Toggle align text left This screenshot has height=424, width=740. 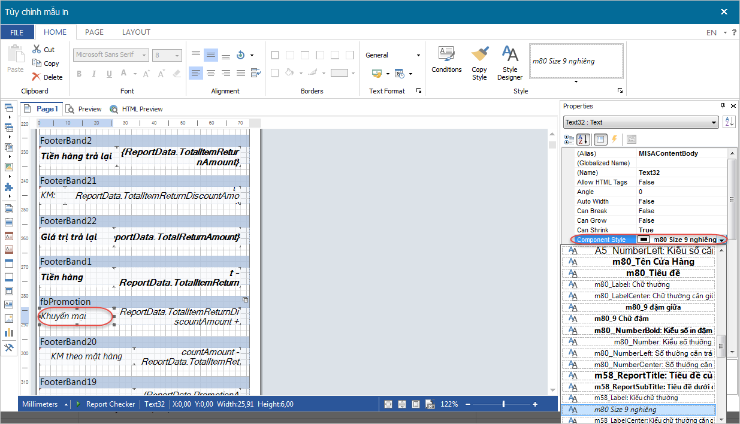pos(196,73)
